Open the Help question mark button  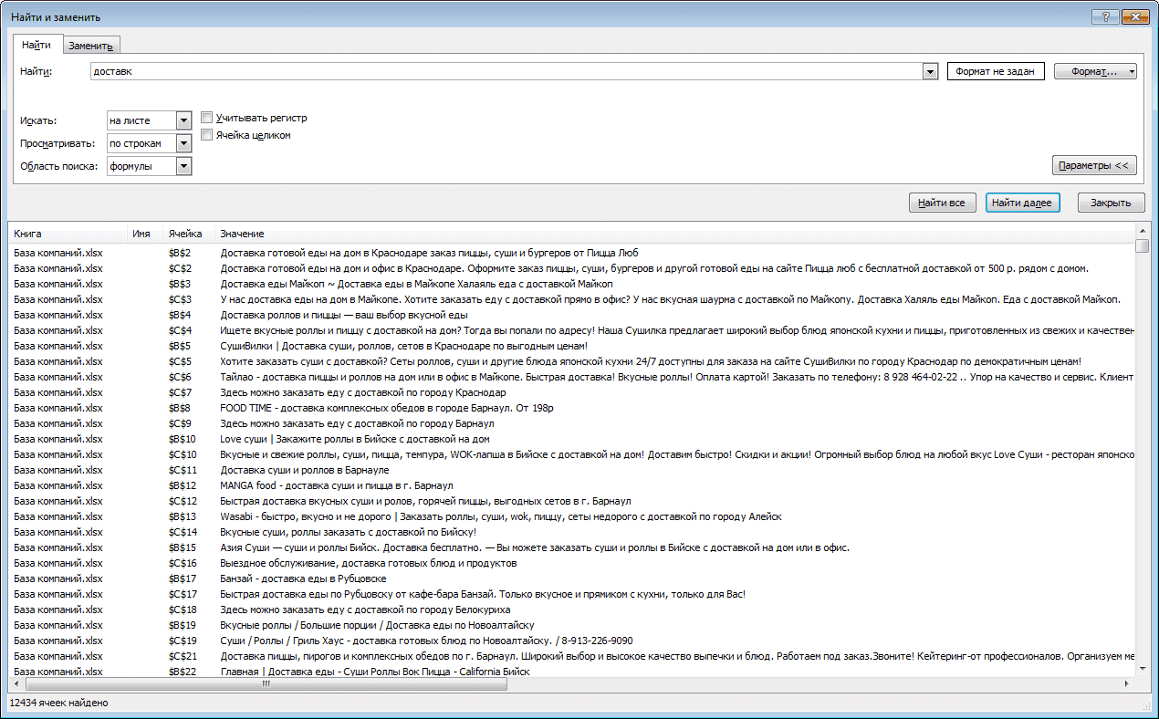pos(1105,17)
